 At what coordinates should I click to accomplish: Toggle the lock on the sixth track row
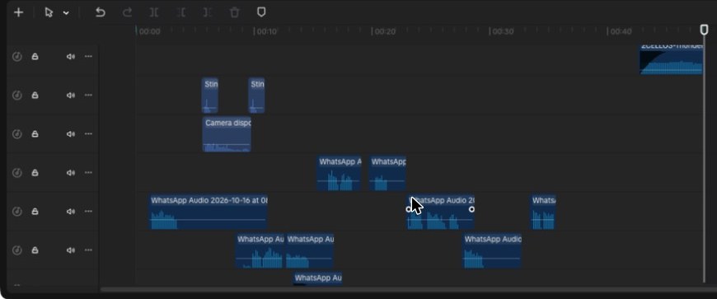35,250
